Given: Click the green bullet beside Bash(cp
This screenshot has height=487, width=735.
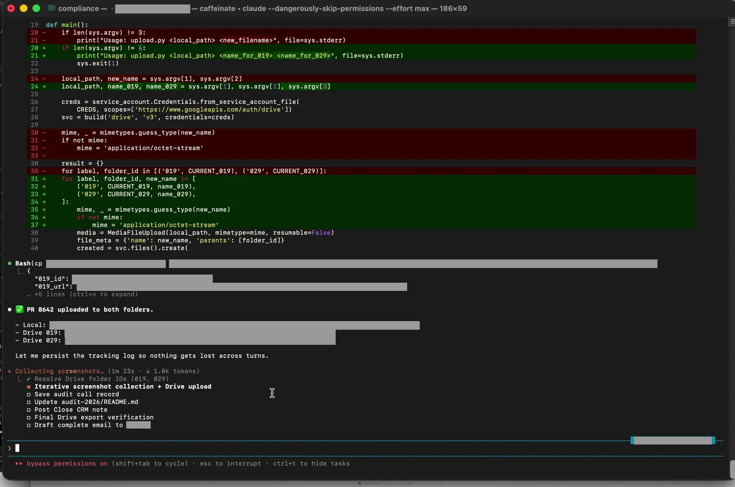Looking at the screenshot, I should [9, 264].
